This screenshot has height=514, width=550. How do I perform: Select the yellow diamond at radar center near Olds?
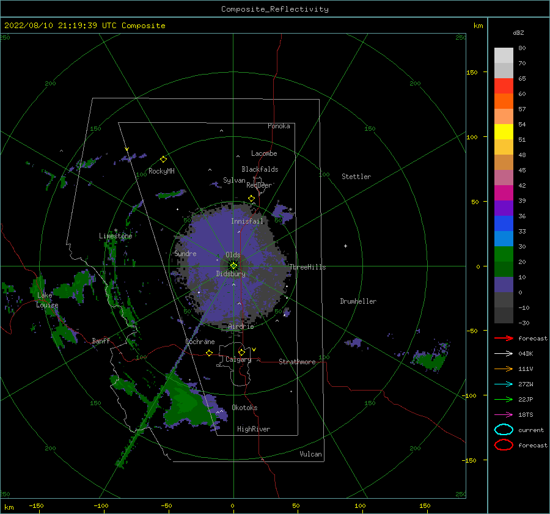point(233,266)
